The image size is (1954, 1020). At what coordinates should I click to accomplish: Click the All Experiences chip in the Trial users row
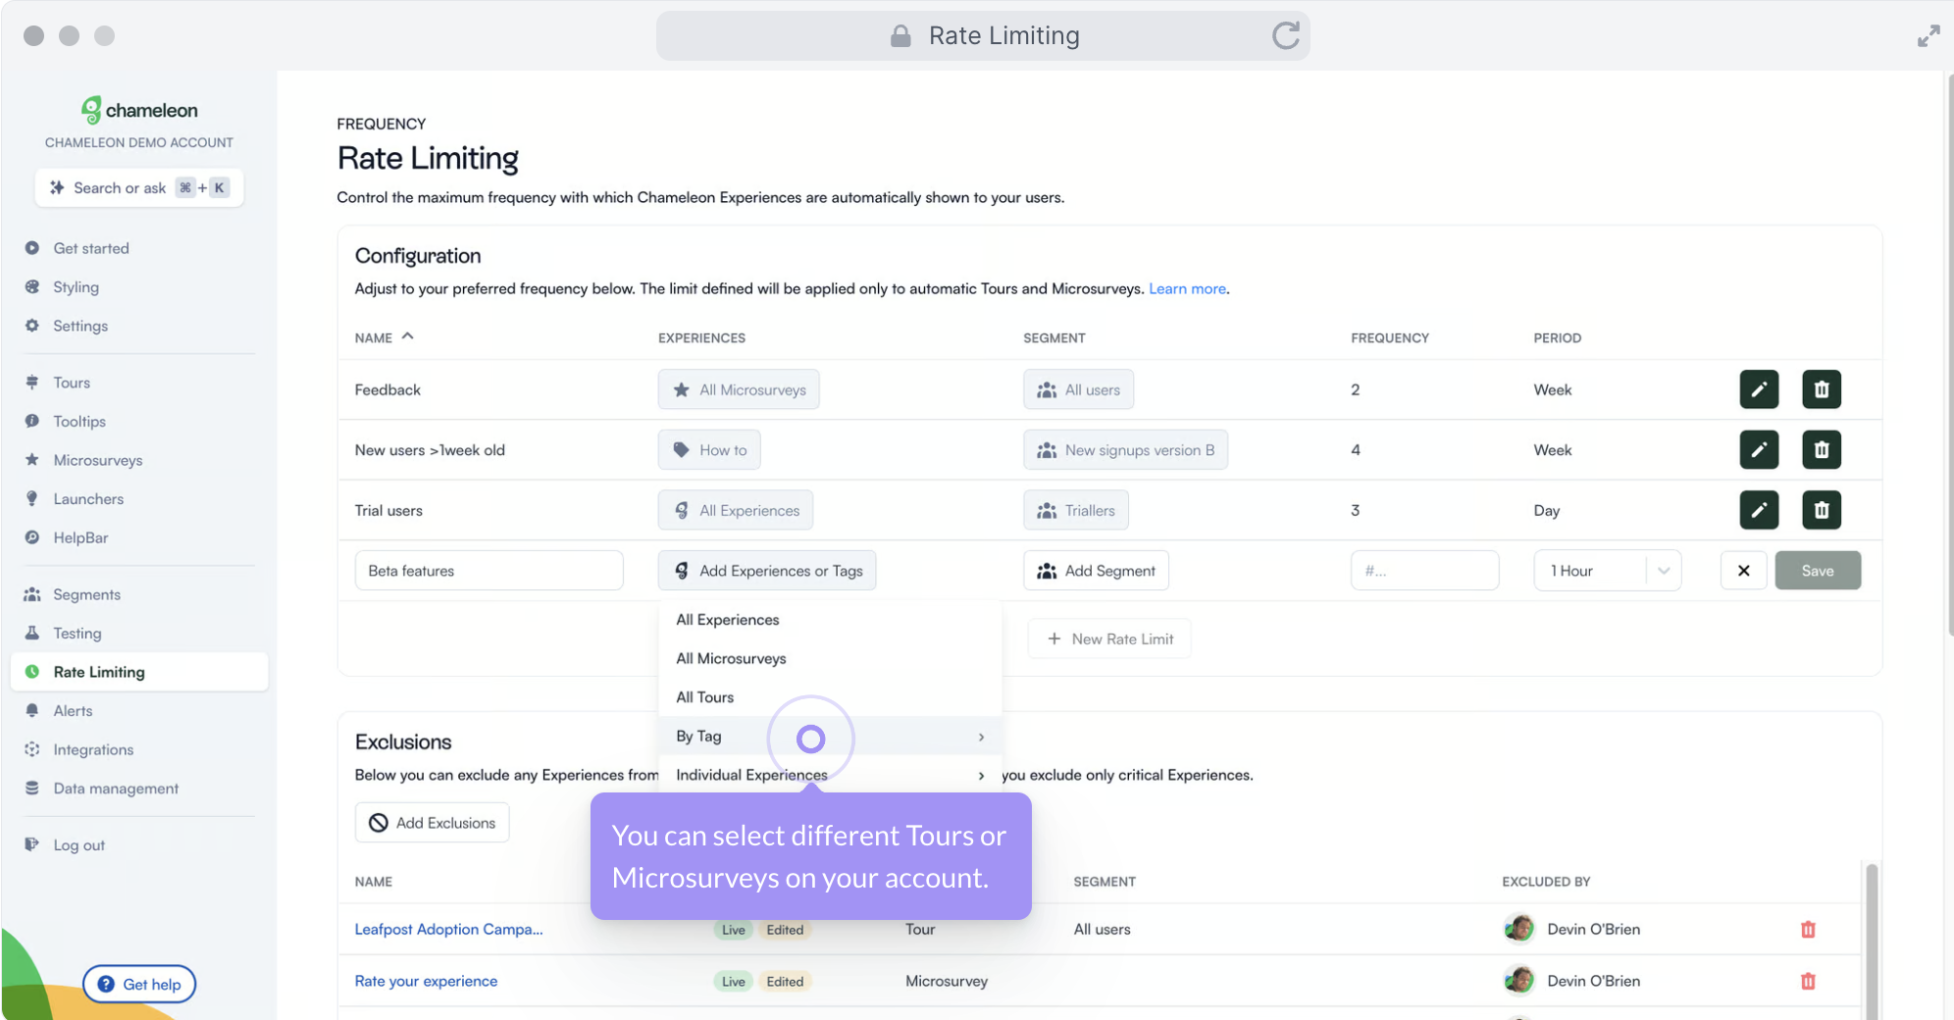(x=736, y=510)
